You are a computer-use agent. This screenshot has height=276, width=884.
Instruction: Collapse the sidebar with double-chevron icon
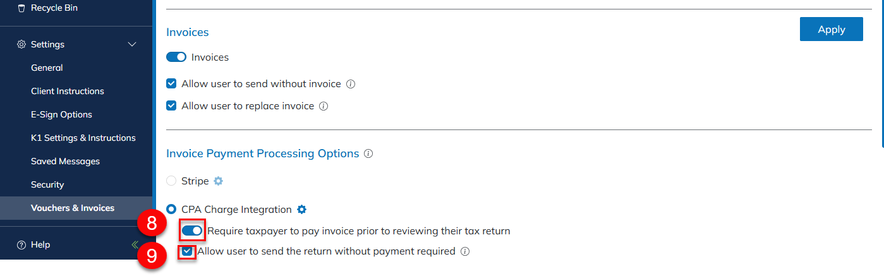(135, 245)
